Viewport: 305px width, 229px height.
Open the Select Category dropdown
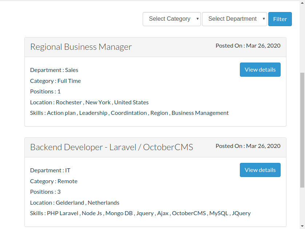click(171, 19)
